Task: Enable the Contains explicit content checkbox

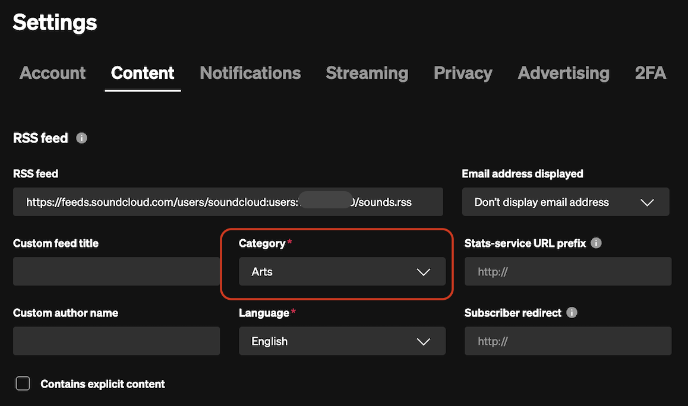Action: tap(23, 383)
